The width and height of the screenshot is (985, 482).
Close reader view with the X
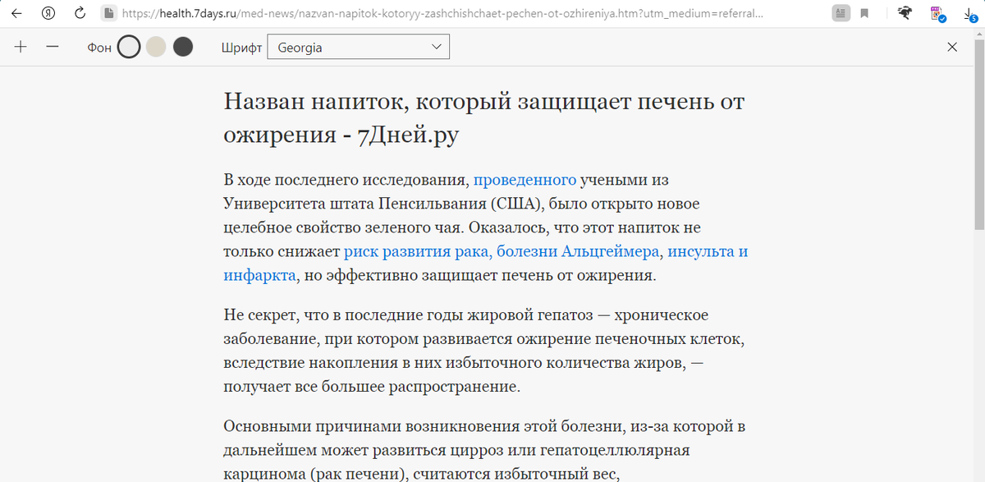click(x=952, y=47)
